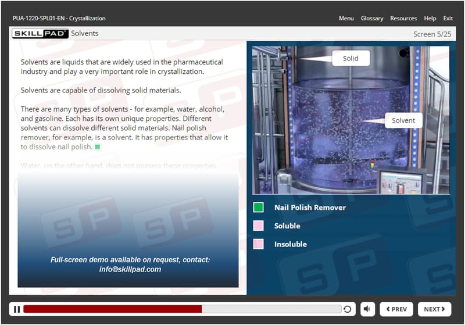
Task: Select the pink Insoluble square
Action: click(x=258, y=244)
